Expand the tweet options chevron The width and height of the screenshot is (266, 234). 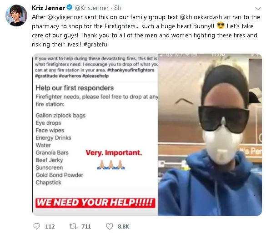coord(258,9)
